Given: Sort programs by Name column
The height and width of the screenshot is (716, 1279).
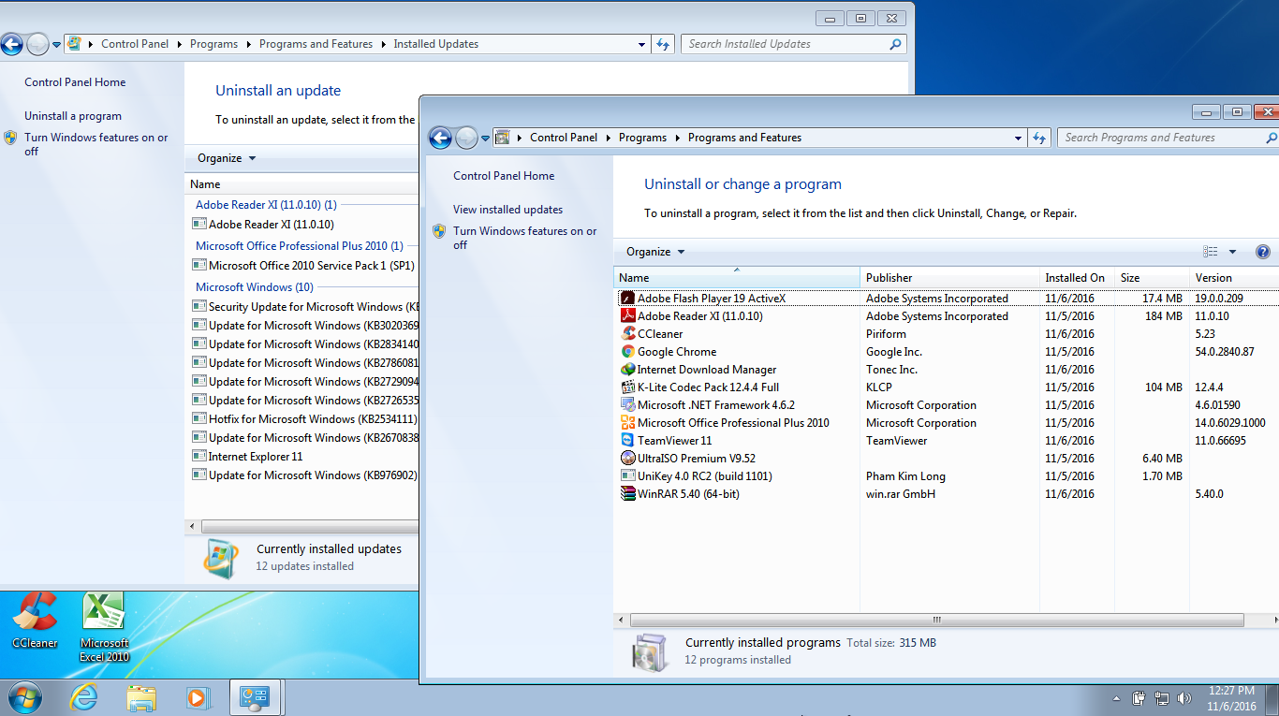Looking at the screenshot, I should (737, 278).
